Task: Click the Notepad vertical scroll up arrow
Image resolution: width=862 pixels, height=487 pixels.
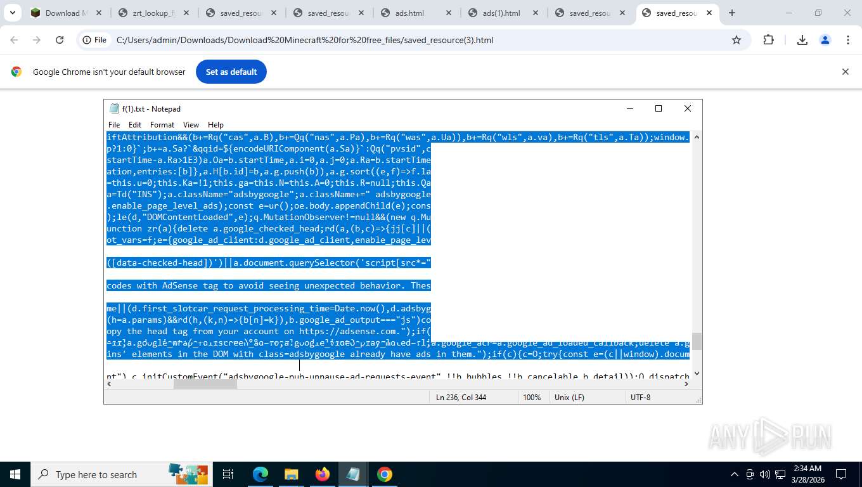Action: 697,137
